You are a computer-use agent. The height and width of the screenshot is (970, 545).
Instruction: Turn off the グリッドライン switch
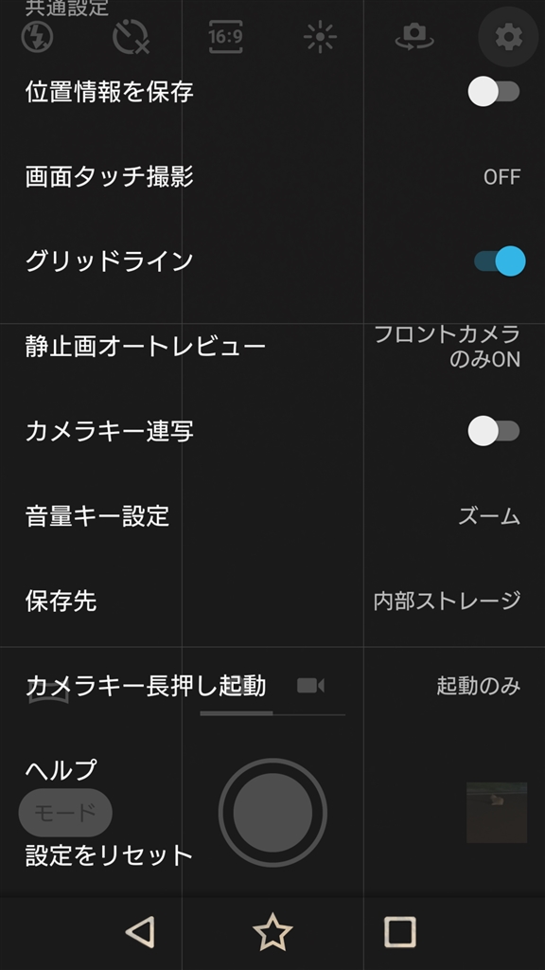pyautogui.click(x=500, y=261)
